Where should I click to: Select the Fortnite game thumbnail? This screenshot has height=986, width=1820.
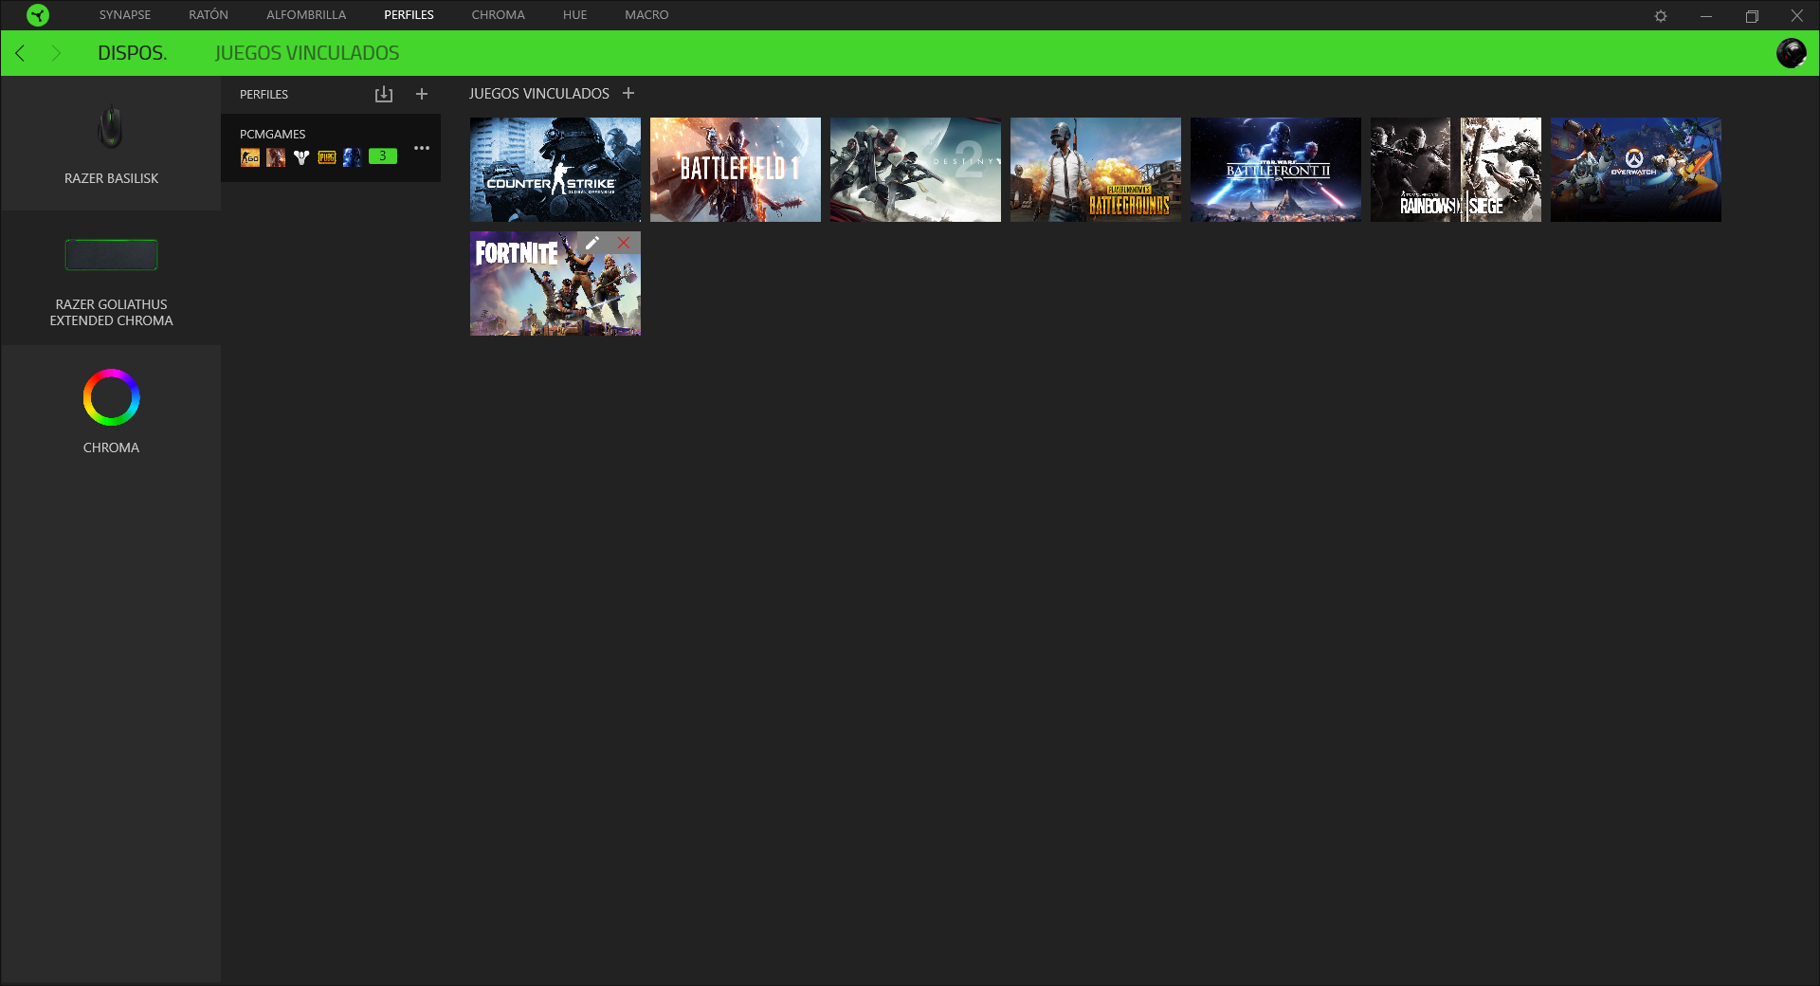(555, 283)
